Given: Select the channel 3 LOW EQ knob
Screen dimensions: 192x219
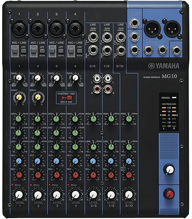Looking at the screenshot, I should [56, 147].
